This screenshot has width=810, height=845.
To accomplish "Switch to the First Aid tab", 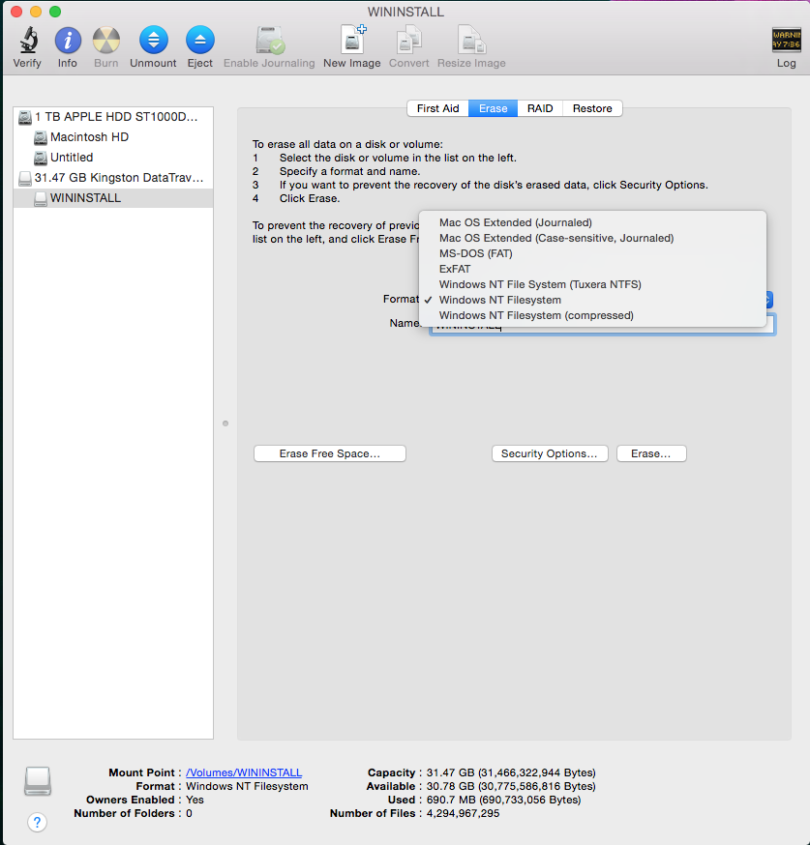I will tap(437, 108).
